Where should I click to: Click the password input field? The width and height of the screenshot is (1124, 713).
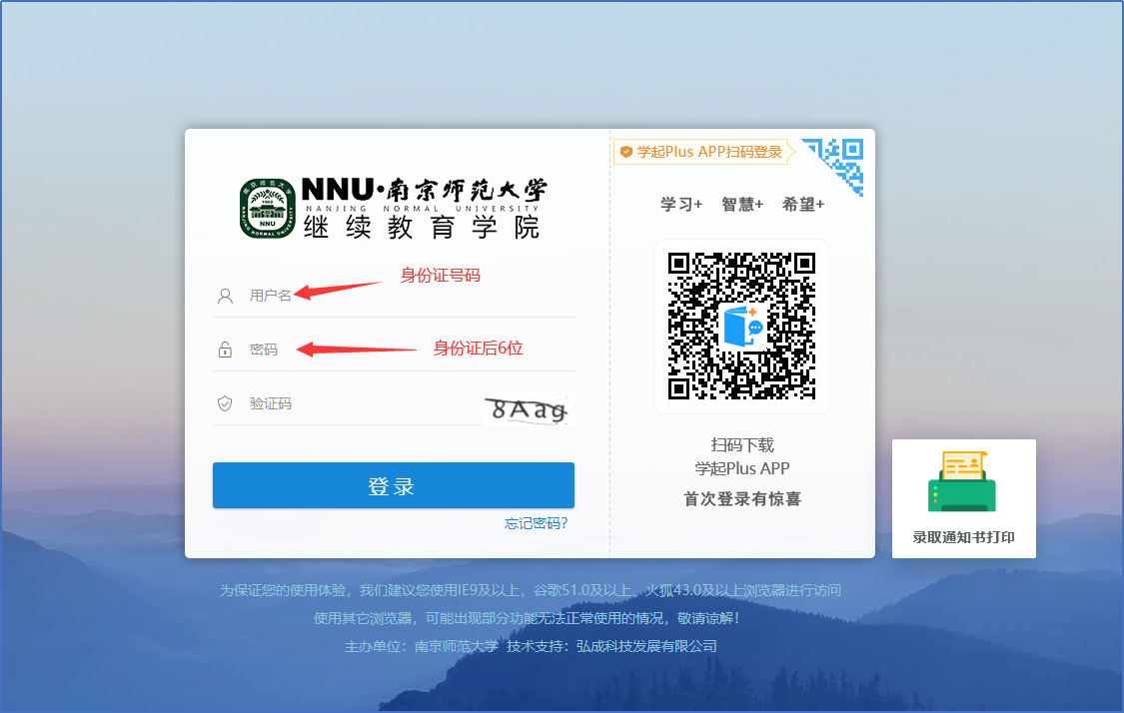pyautogui.click(x=394, y=350)
